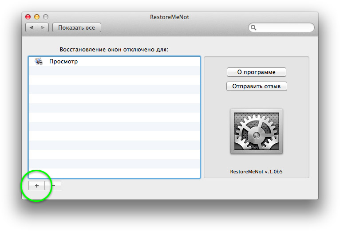The image size is (340, 231).
Task: Click the magnifying glass search icon
Action: (x=253, y=27)
